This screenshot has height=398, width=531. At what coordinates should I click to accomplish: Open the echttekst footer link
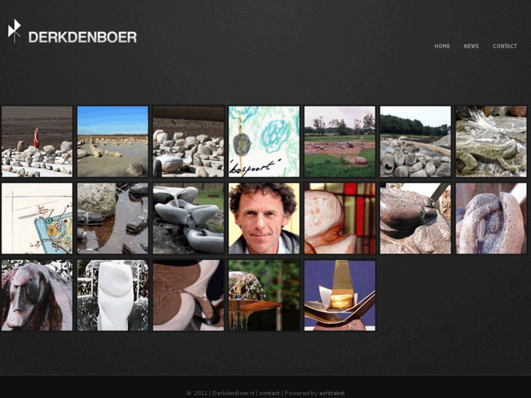click(x=332, y=394)
